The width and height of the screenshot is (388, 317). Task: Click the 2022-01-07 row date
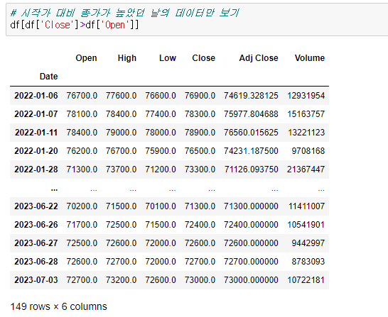[36, 114]
